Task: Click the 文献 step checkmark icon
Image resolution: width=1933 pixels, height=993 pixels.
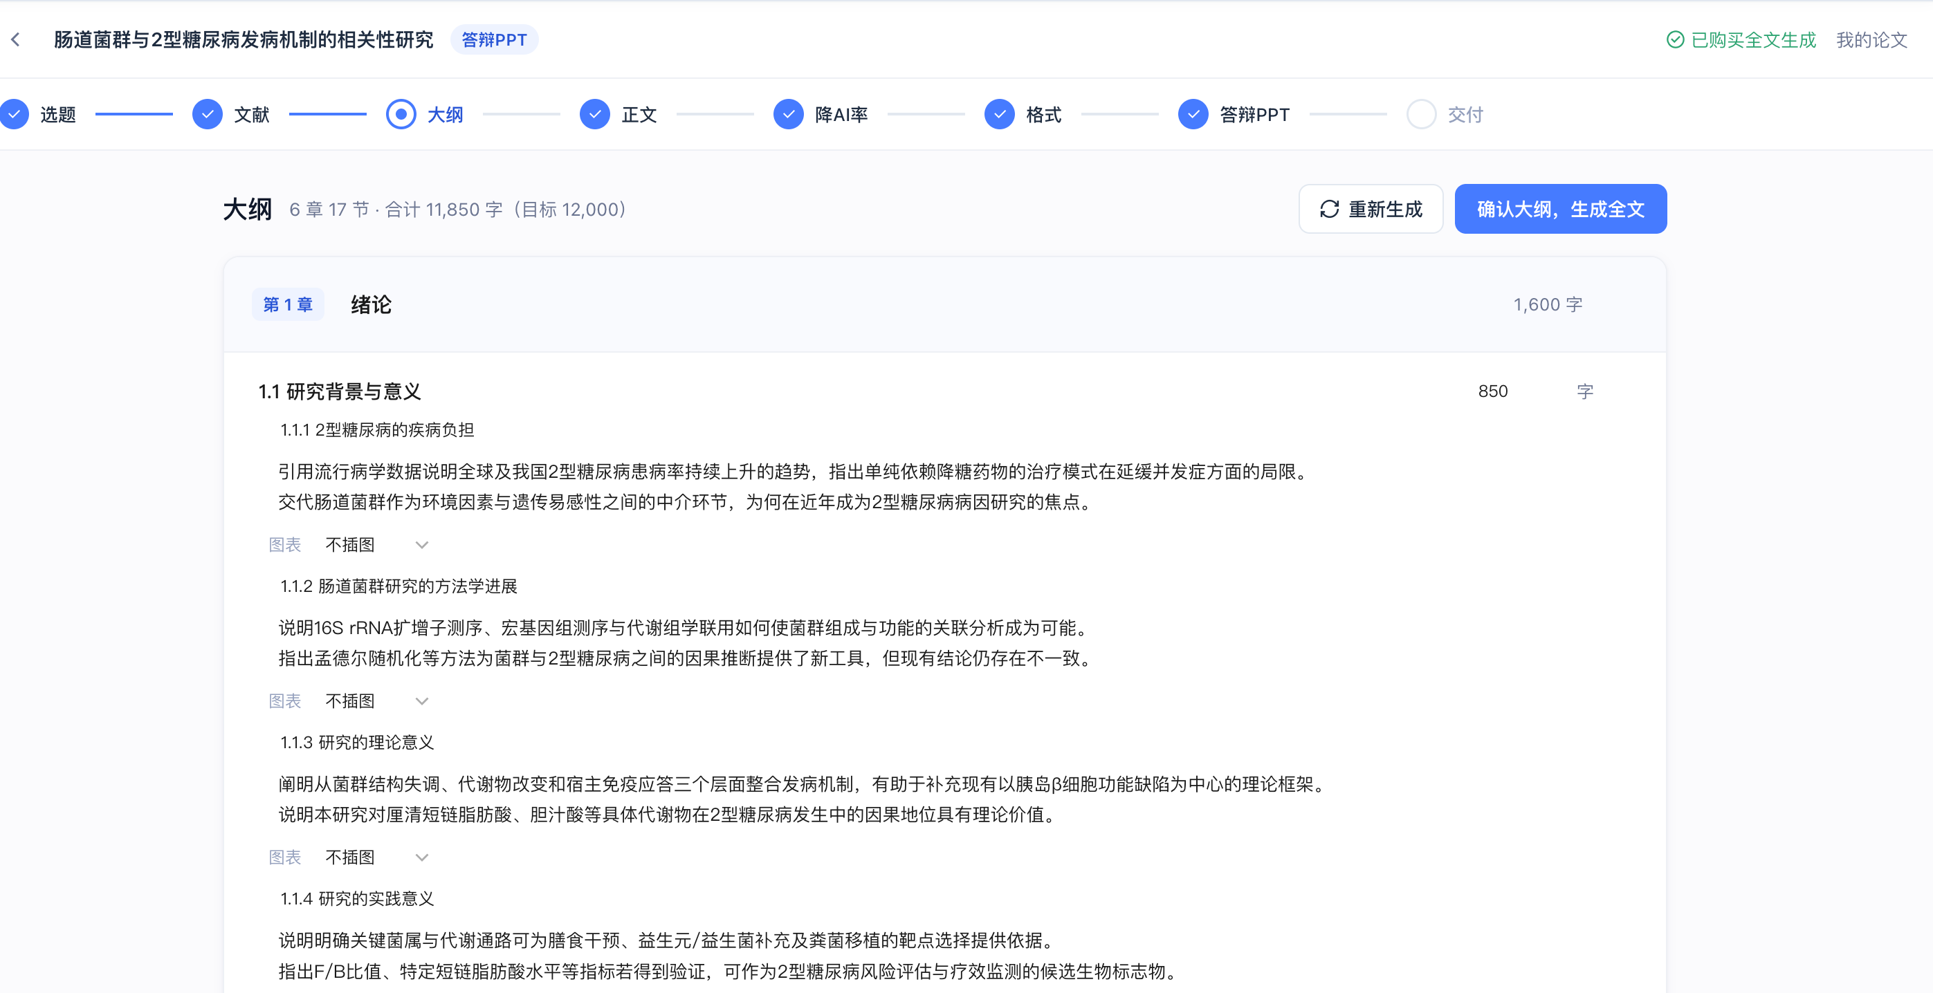Action: pyautogui.click(x=207, y=114)
